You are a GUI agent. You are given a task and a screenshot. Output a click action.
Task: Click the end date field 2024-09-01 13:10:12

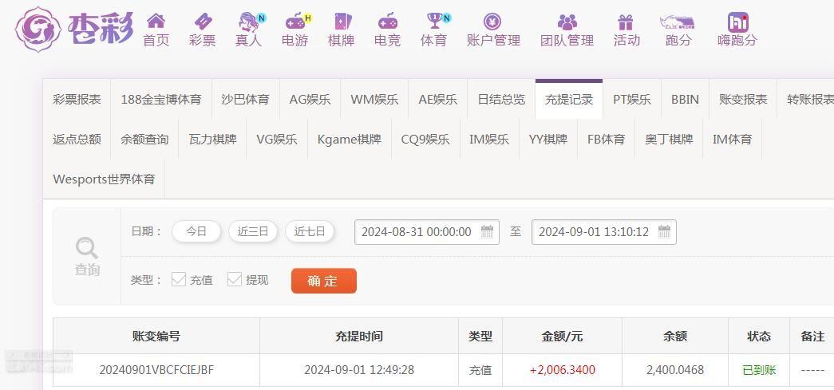tap(603, 231)
